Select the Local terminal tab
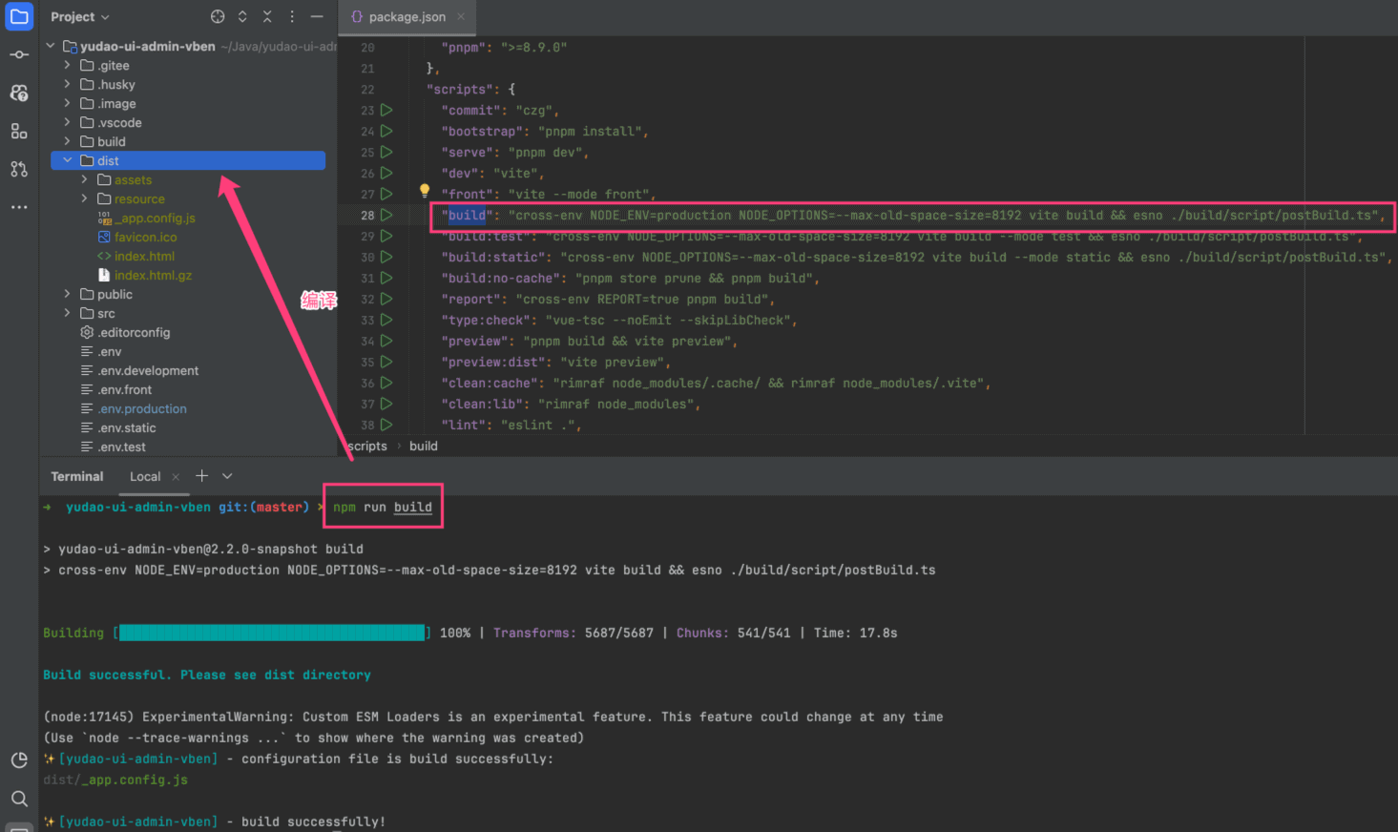 pos(144,476)
